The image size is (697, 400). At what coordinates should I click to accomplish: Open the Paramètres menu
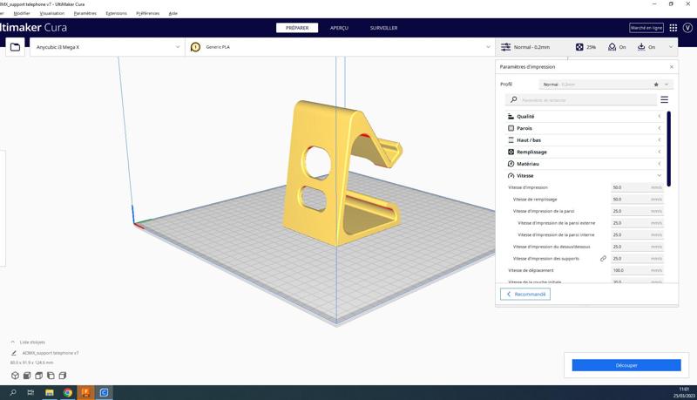(85, 13)
